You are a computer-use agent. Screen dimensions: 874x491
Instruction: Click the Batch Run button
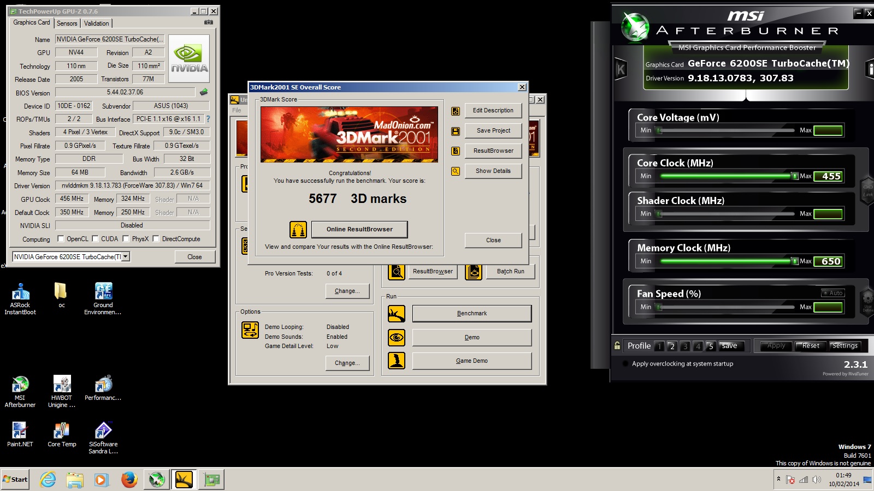click(511, 272)
